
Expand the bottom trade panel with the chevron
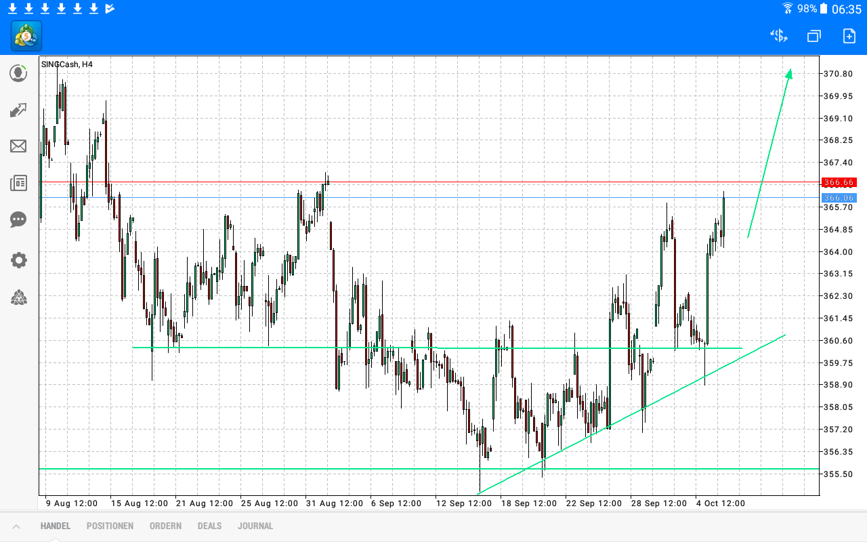(x=16, y=526)
